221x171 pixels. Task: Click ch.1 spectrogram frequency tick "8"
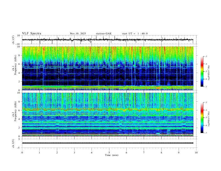pos(20,55)
